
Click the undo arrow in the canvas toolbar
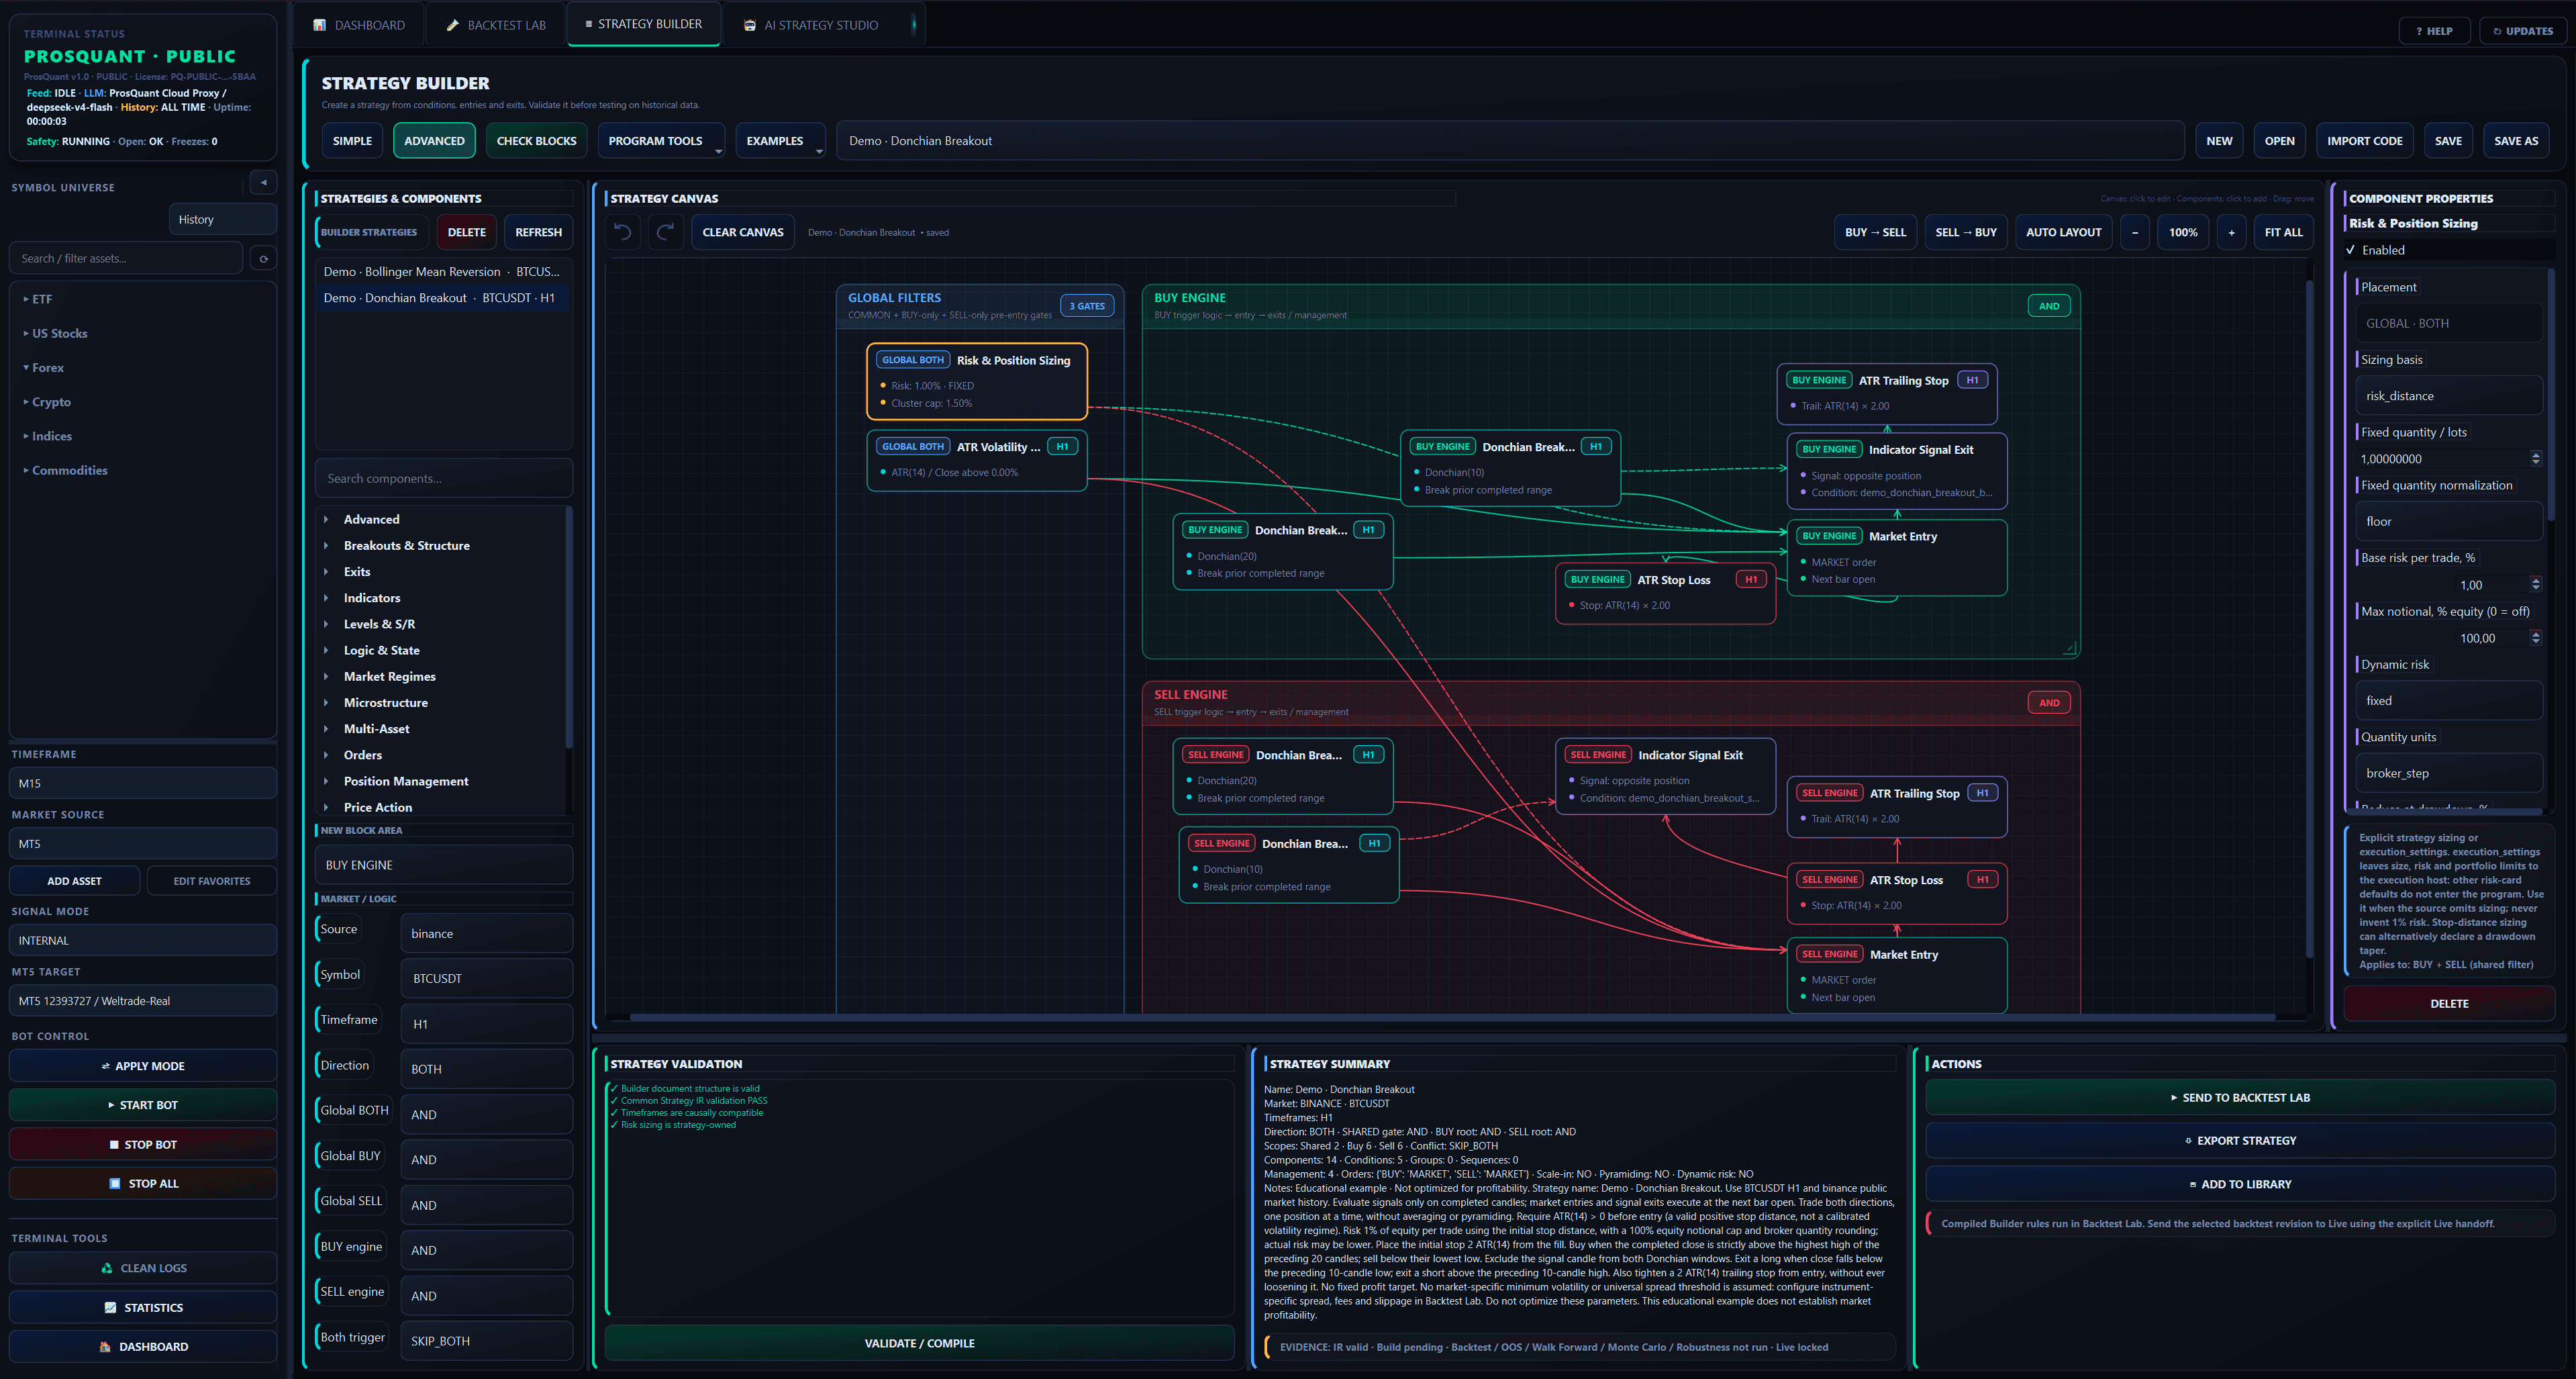coord(623,232)
